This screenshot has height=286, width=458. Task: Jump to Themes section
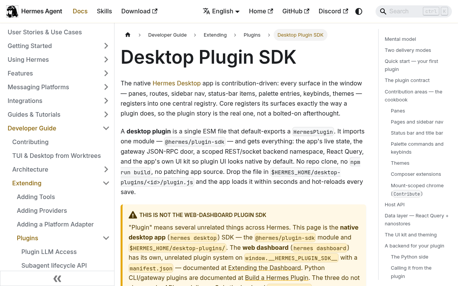point(400,163)
